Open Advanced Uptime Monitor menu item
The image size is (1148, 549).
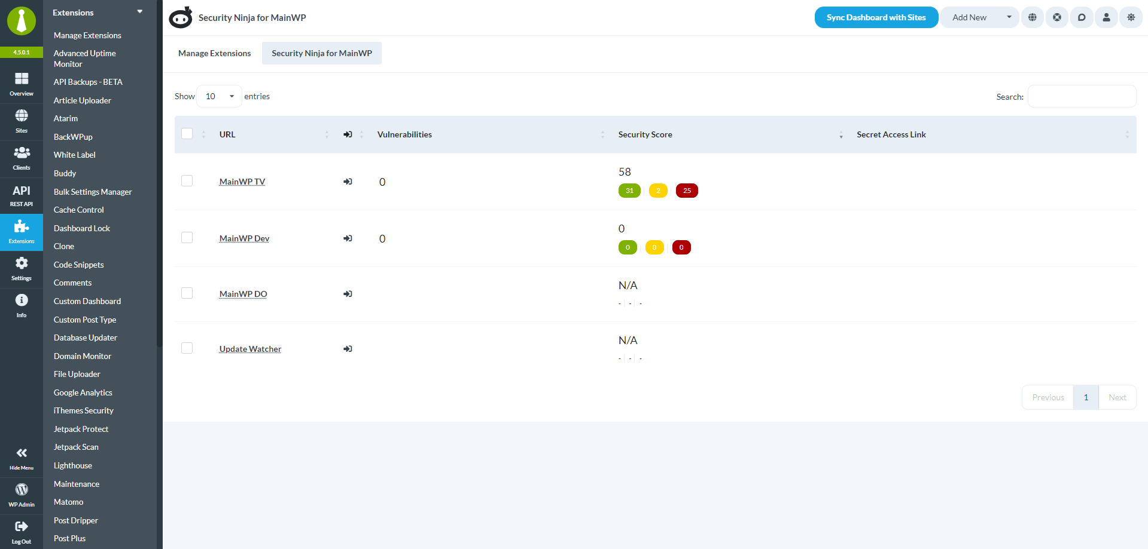click(85, 59)
